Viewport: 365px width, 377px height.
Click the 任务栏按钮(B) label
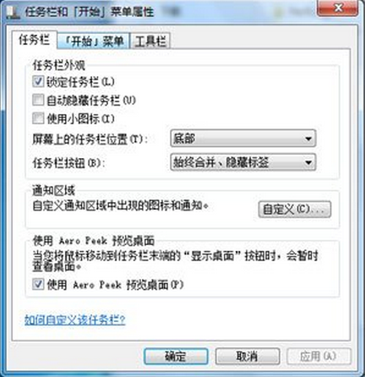(x=68, y=163)
